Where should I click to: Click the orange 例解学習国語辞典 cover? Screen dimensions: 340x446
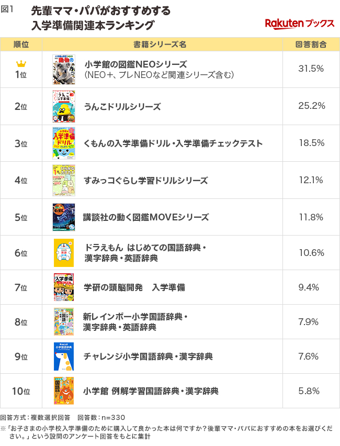[64, 391]
